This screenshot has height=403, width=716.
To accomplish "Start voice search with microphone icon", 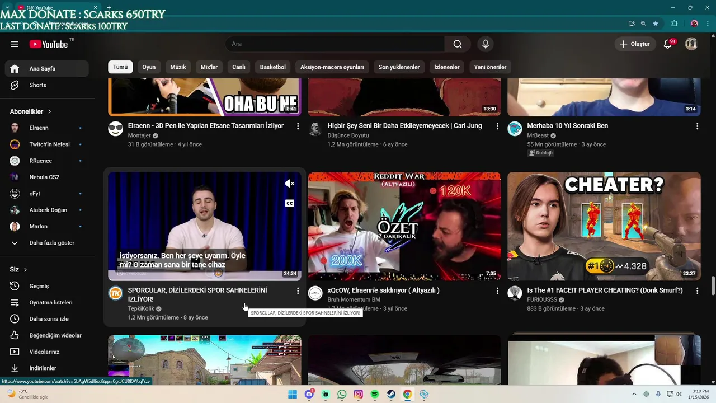I will [x=486, y=44].
